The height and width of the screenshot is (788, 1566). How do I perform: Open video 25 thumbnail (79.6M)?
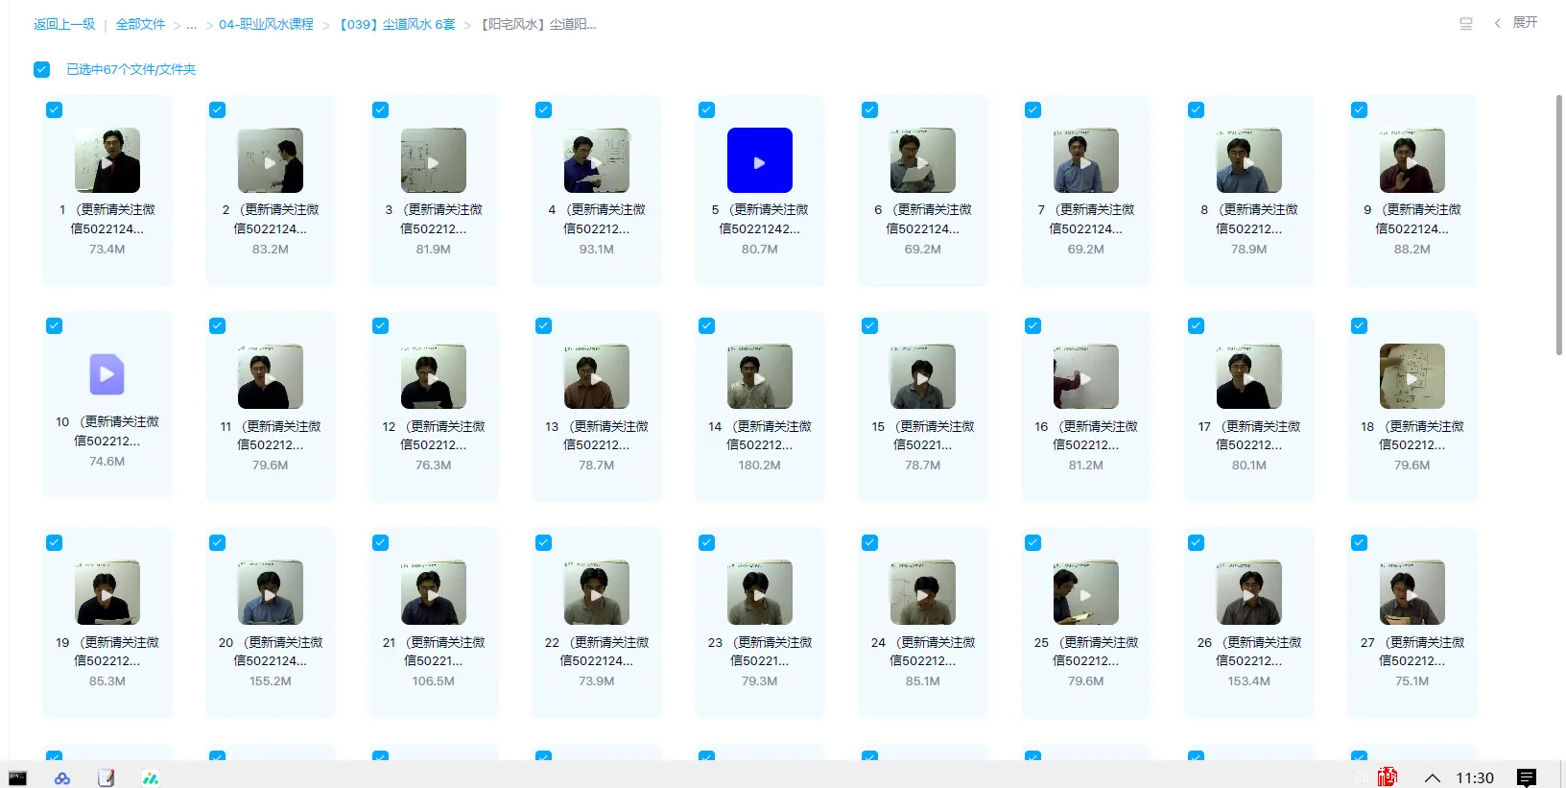pos(1086,593)
